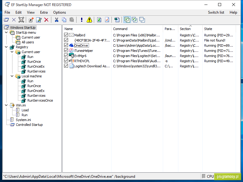Viewport: 243px width, 182px height.
Task: Uncheck the iTunesHelper checkbox
Action: click(x=66, y=50)
